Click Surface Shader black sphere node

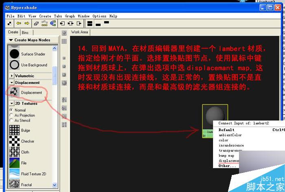point(14,54)
